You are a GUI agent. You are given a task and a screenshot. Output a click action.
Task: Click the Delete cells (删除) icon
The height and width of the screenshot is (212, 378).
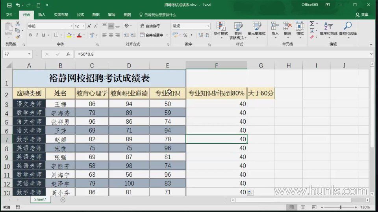[287, 29]
